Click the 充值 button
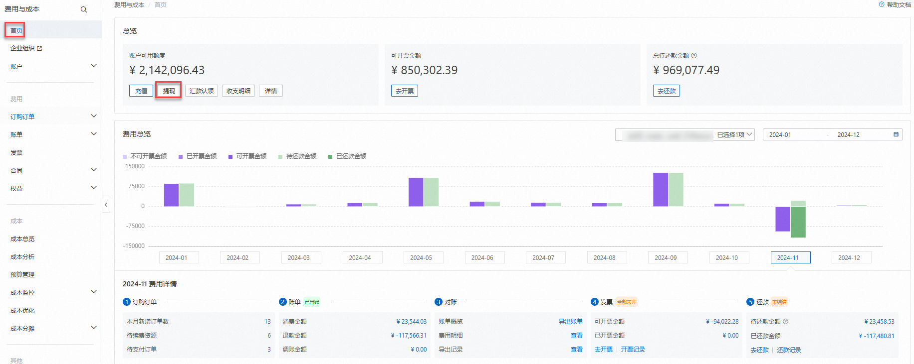The image size is (914, 364). pyautogui.click(x=141, y=91)
